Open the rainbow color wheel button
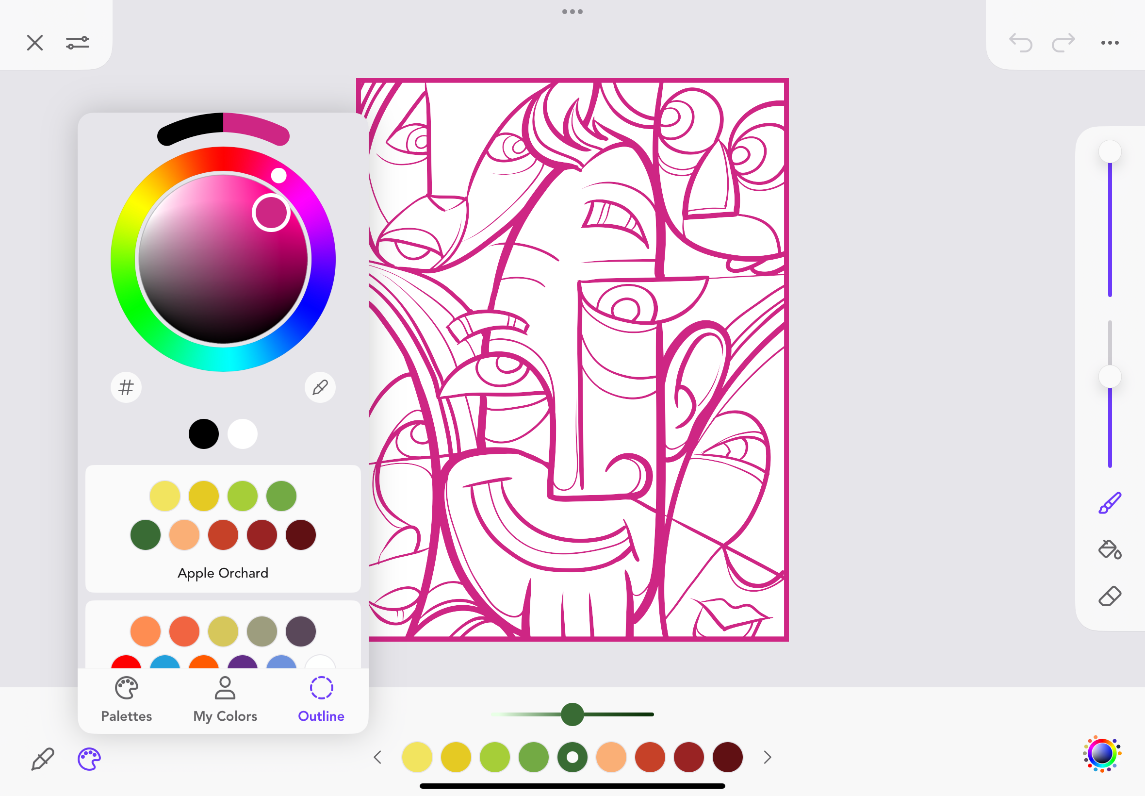This screenshot has width=1145, height=796. point(1102,754)
